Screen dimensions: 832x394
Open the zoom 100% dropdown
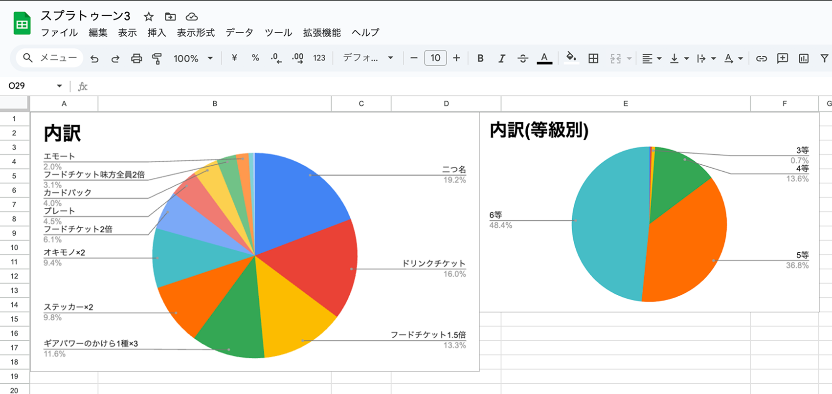click(193, 59)
